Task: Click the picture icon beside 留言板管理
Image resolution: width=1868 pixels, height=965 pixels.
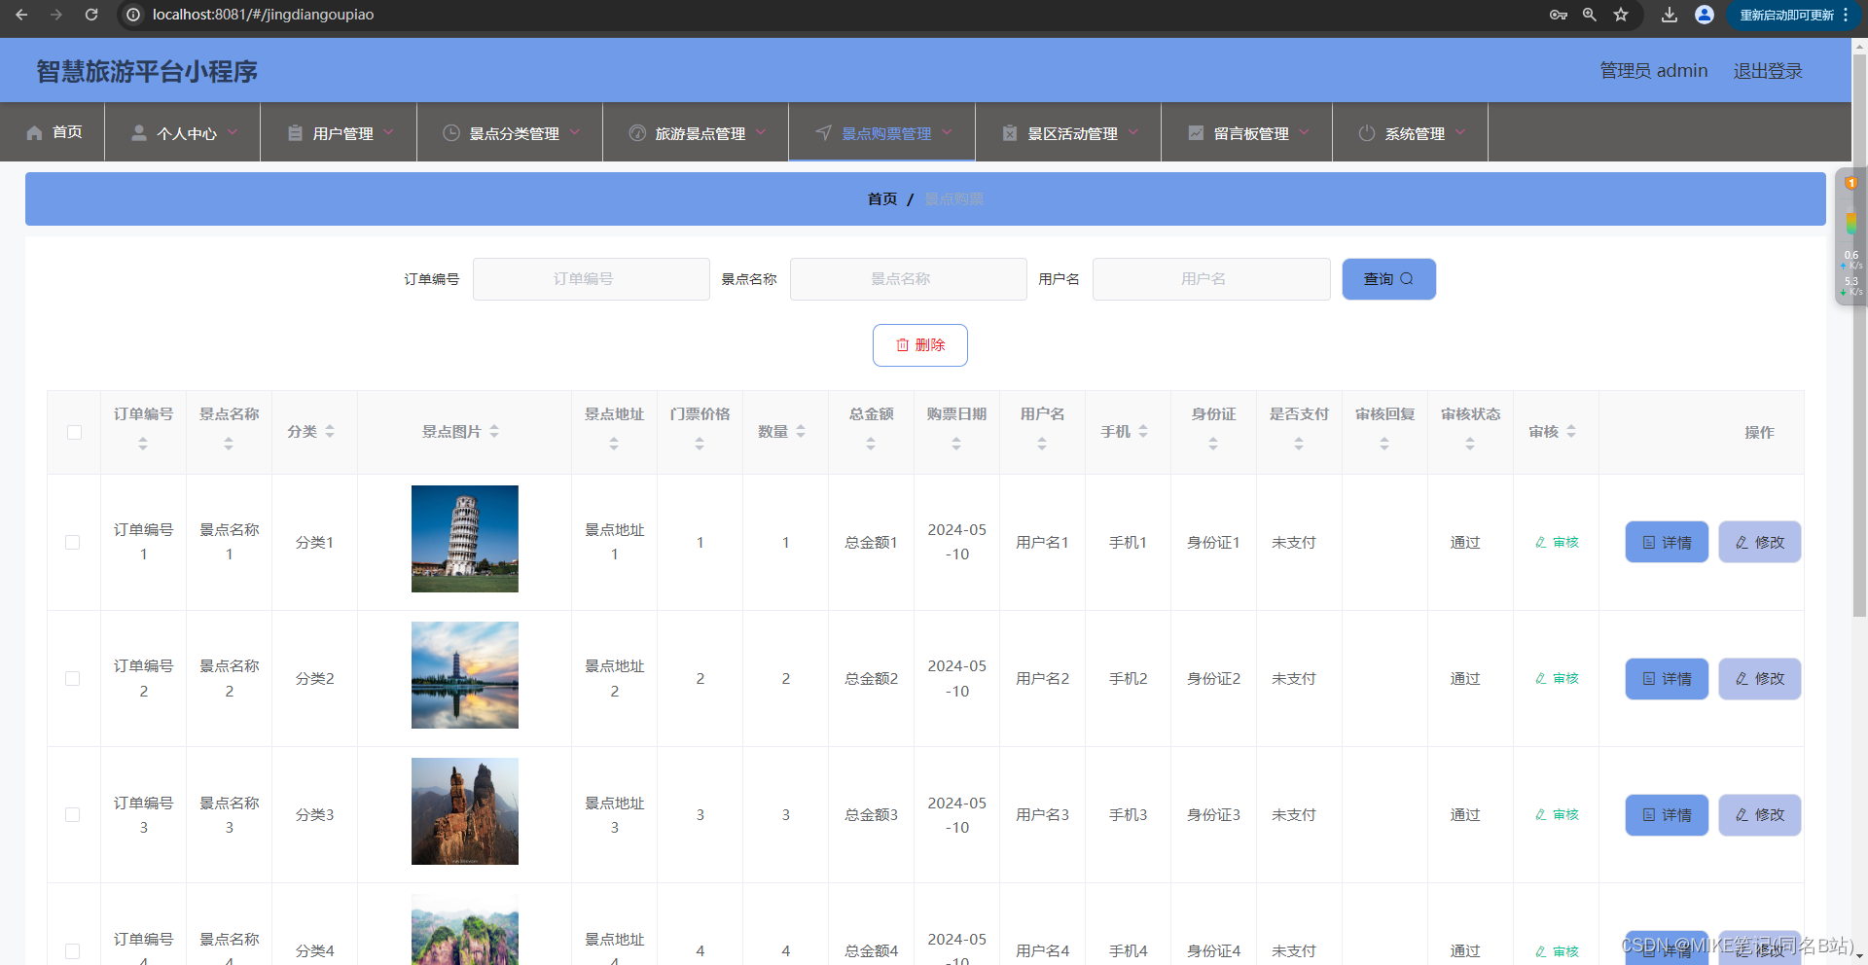Action: (1196, 132)
